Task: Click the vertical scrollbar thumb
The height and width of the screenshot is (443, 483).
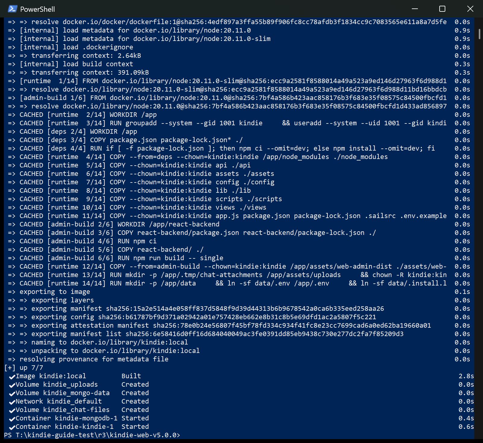Action: click(479, 34)
